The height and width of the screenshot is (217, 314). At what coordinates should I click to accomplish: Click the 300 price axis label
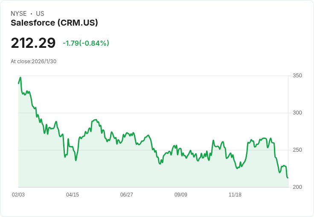click(297, 113)
